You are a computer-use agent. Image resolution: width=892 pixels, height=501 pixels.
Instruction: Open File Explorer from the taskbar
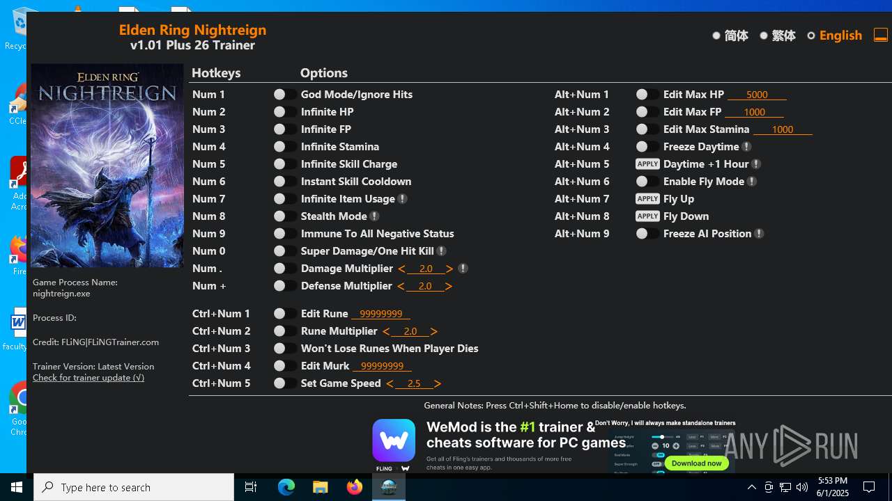click(x=321, y=487)
